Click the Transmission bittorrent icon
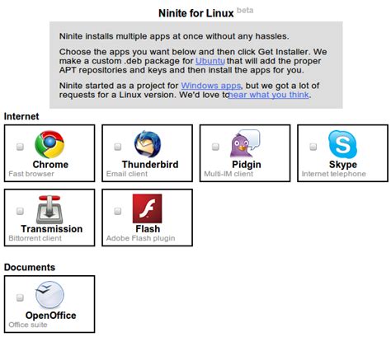Screen dimensions: 391x337 coord(49,209)
